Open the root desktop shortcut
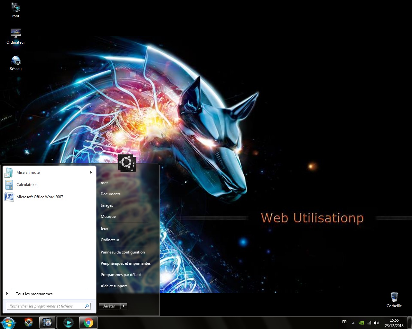 click(x=15, y=10)
